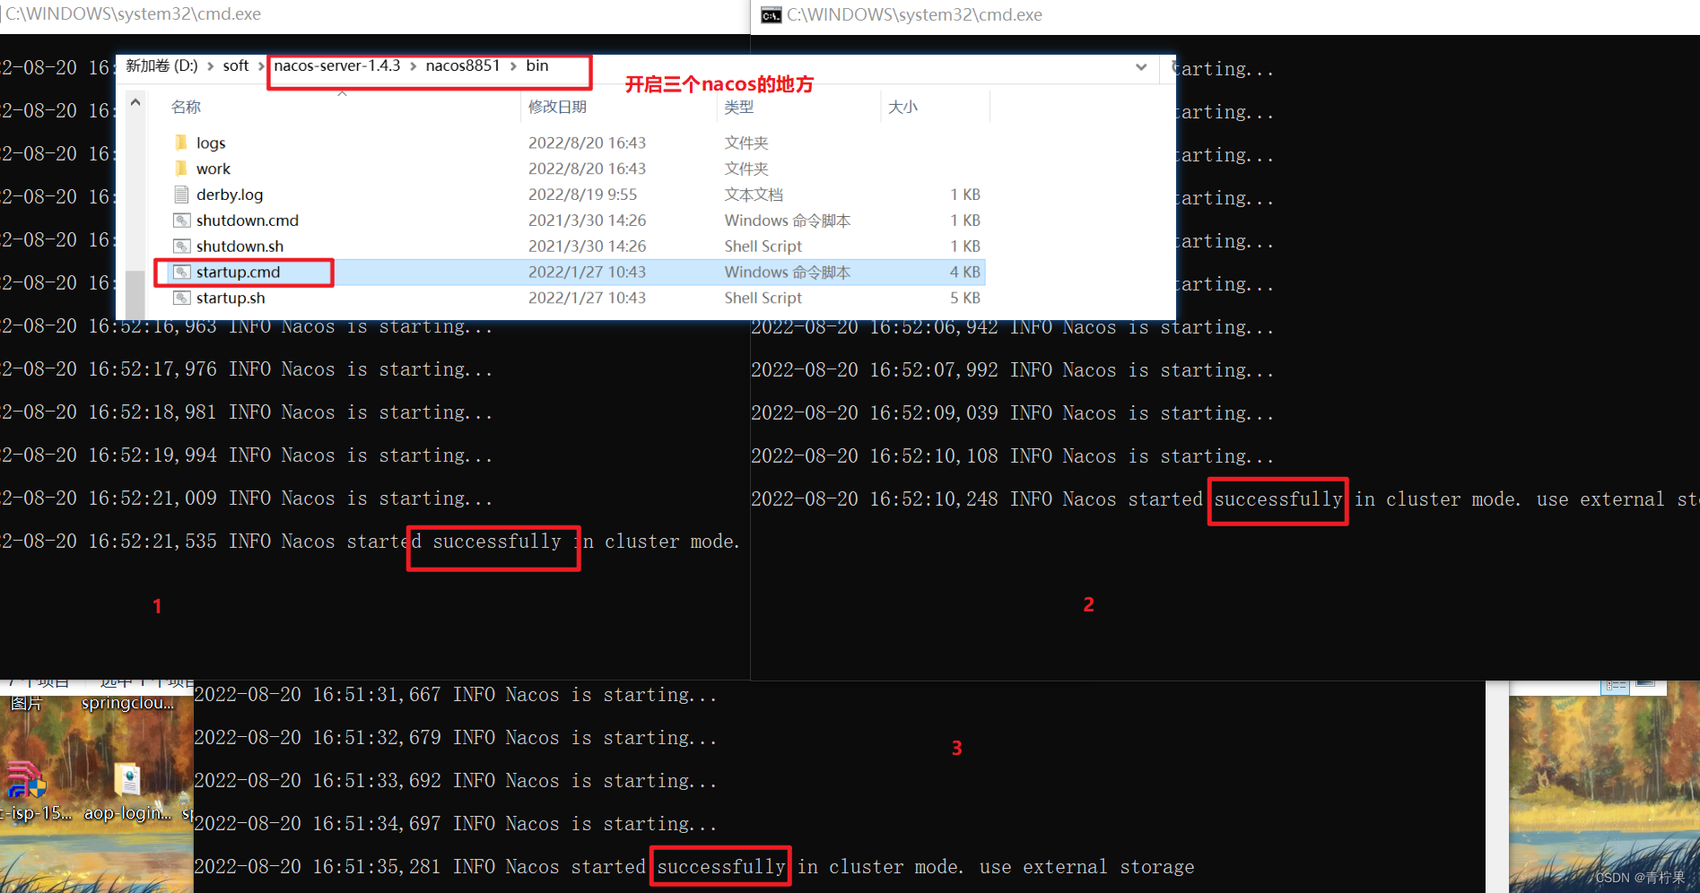Select the shutdown.cmd script

[248, 220]
